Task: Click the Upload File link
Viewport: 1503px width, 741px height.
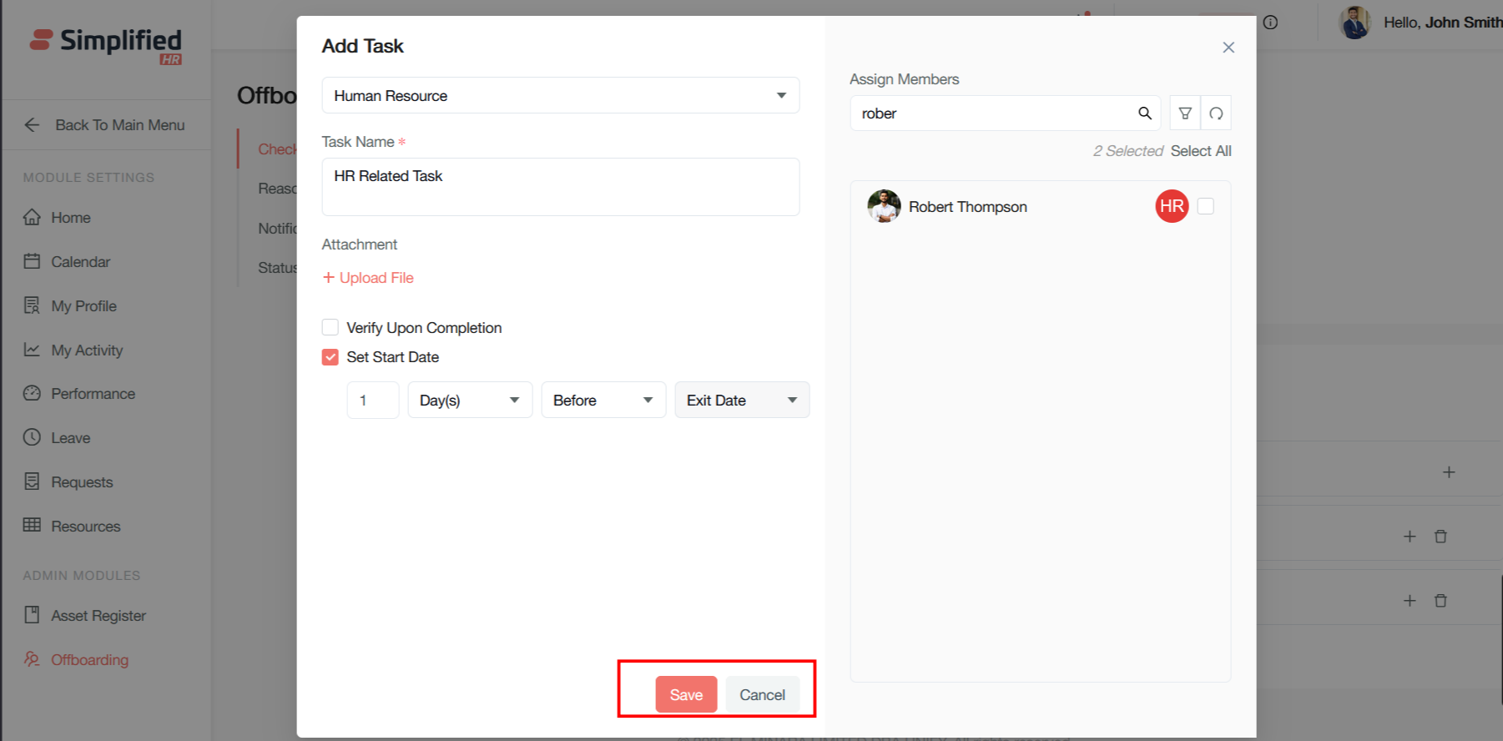Action: point(368,278)
